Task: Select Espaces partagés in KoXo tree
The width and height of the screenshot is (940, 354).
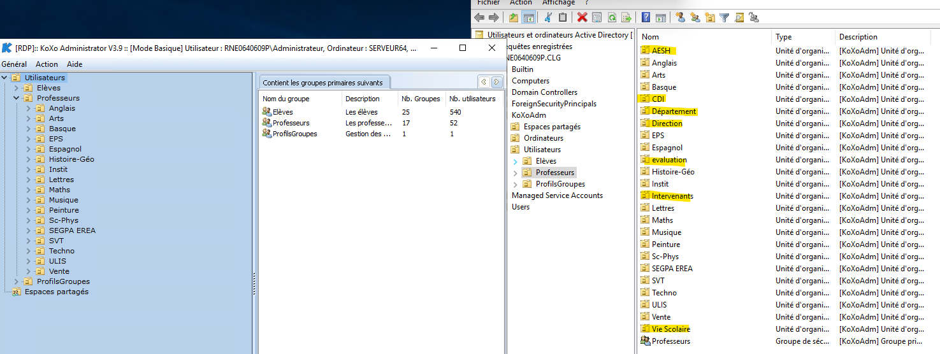Action: point(56,292)
